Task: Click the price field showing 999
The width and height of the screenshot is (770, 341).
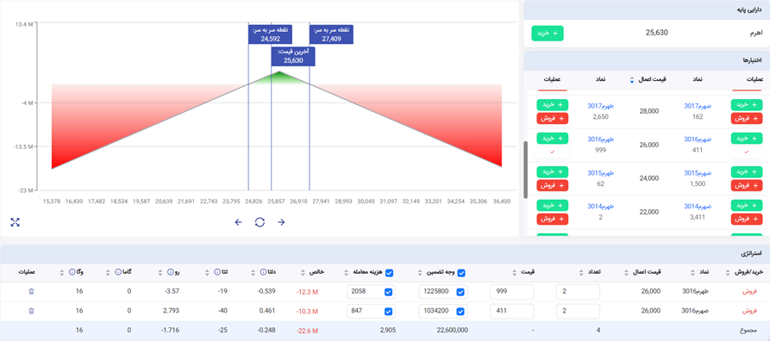Action: point(511,292)
